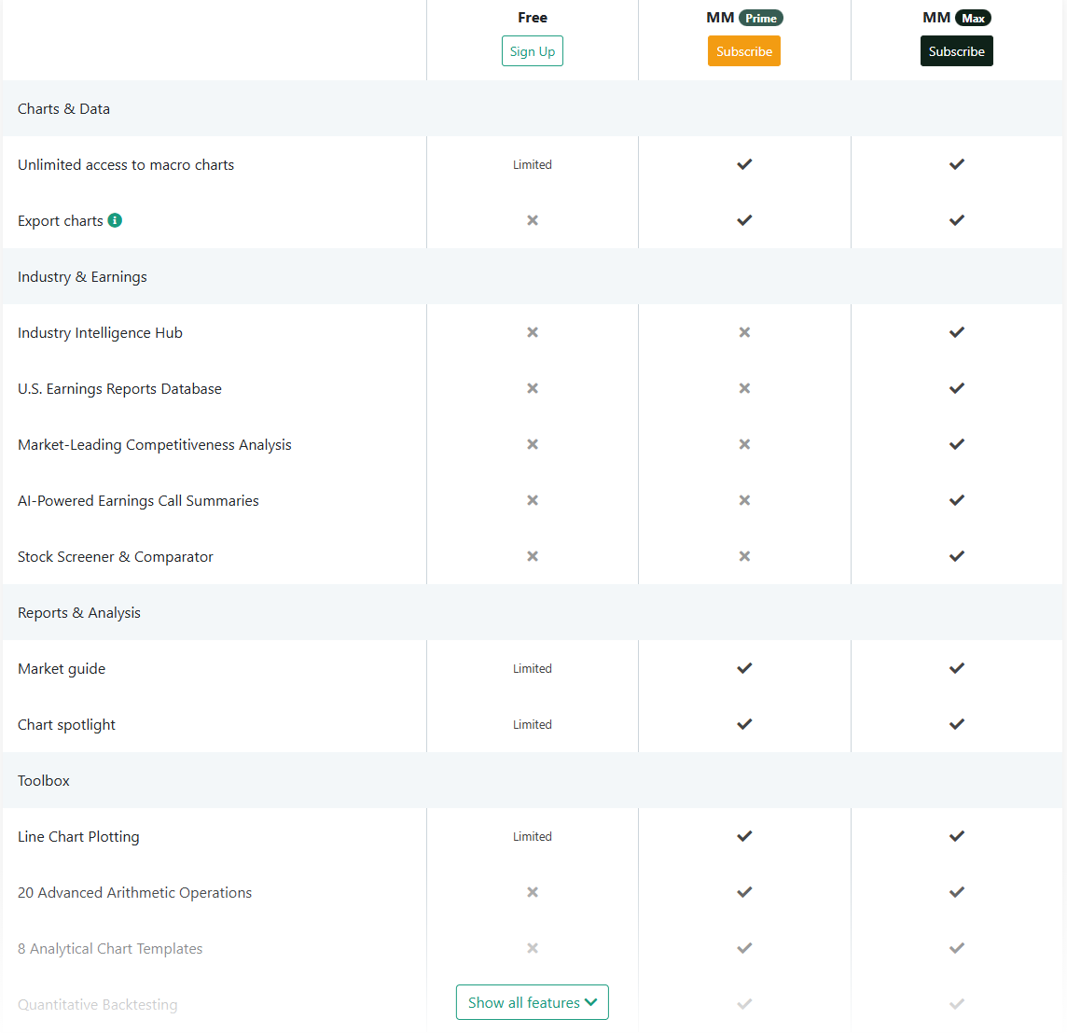Click the Prime badge in the plan header
This screenshot has width=1067, height=1033.
[x=761, y=18]
